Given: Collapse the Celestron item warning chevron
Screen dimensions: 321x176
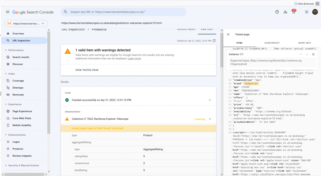Looking at the screenshot, I should (x=210, y=119).
